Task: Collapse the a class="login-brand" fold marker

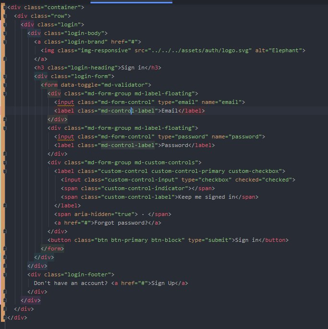Action: 5,42
